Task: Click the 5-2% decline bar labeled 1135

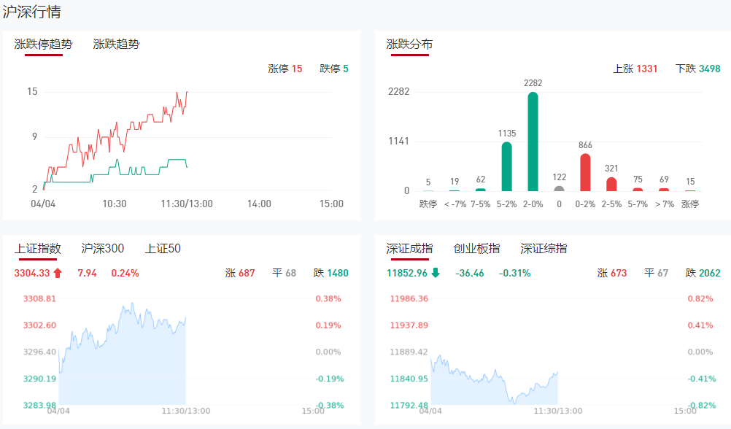Action: 507,167
